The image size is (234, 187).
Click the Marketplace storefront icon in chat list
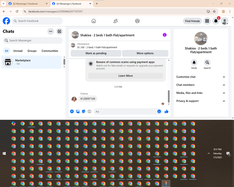8,62
